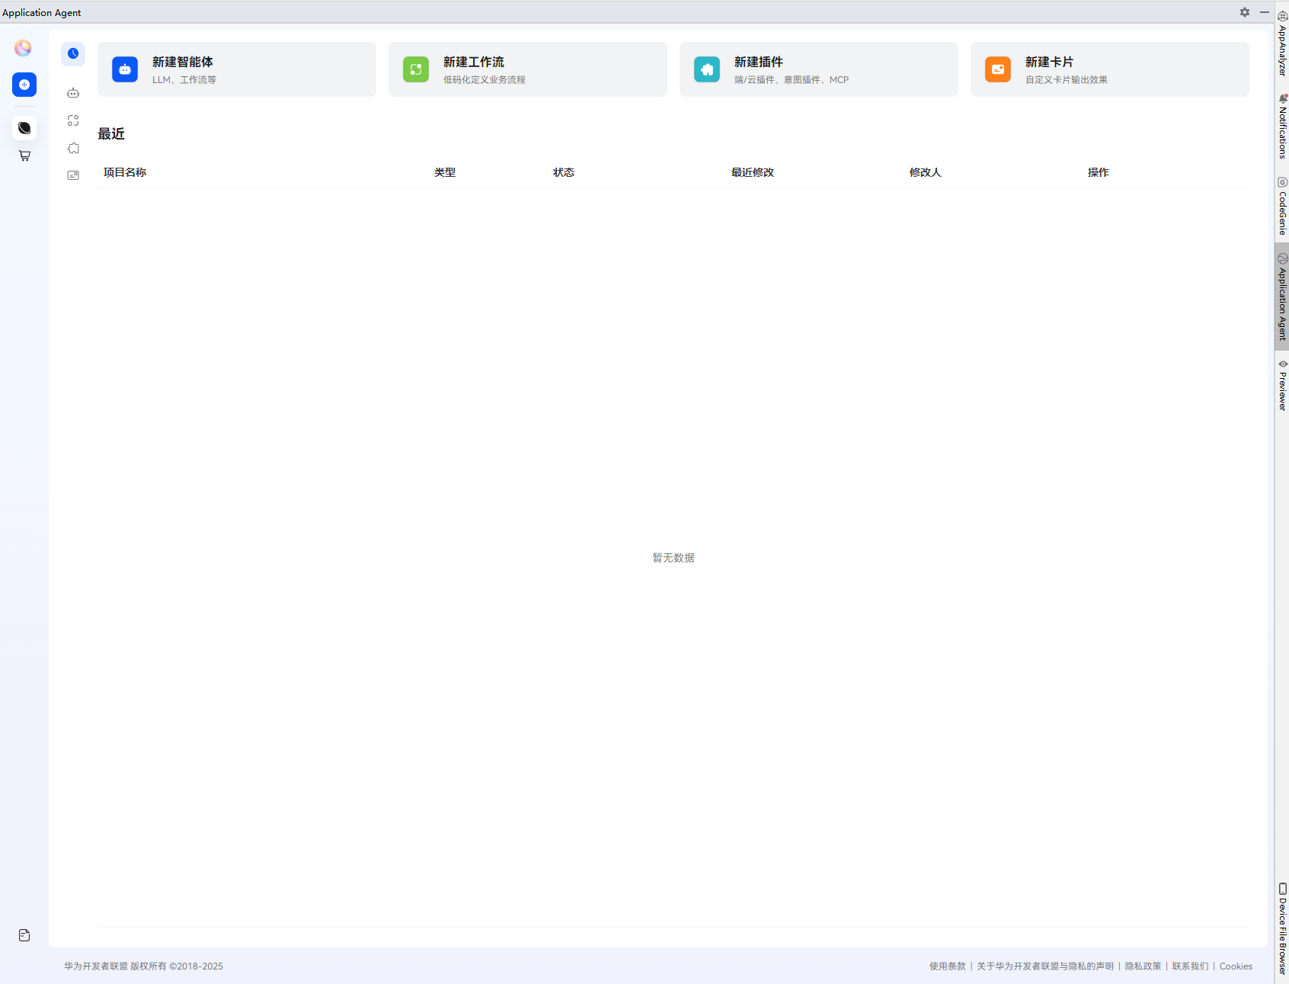Open the settings gear icon at top right
1289x984 pixels.
click(1244, 12)
